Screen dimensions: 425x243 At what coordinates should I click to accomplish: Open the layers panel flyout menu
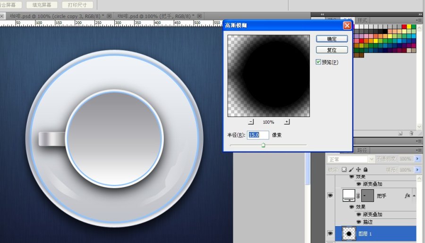[x=419, y=150]
